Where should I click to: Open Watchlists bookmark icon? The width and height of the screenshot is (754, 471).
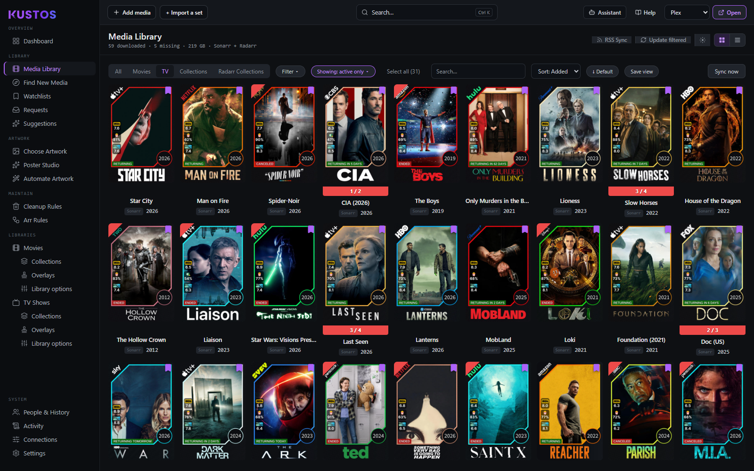click(x=16, y=96)
